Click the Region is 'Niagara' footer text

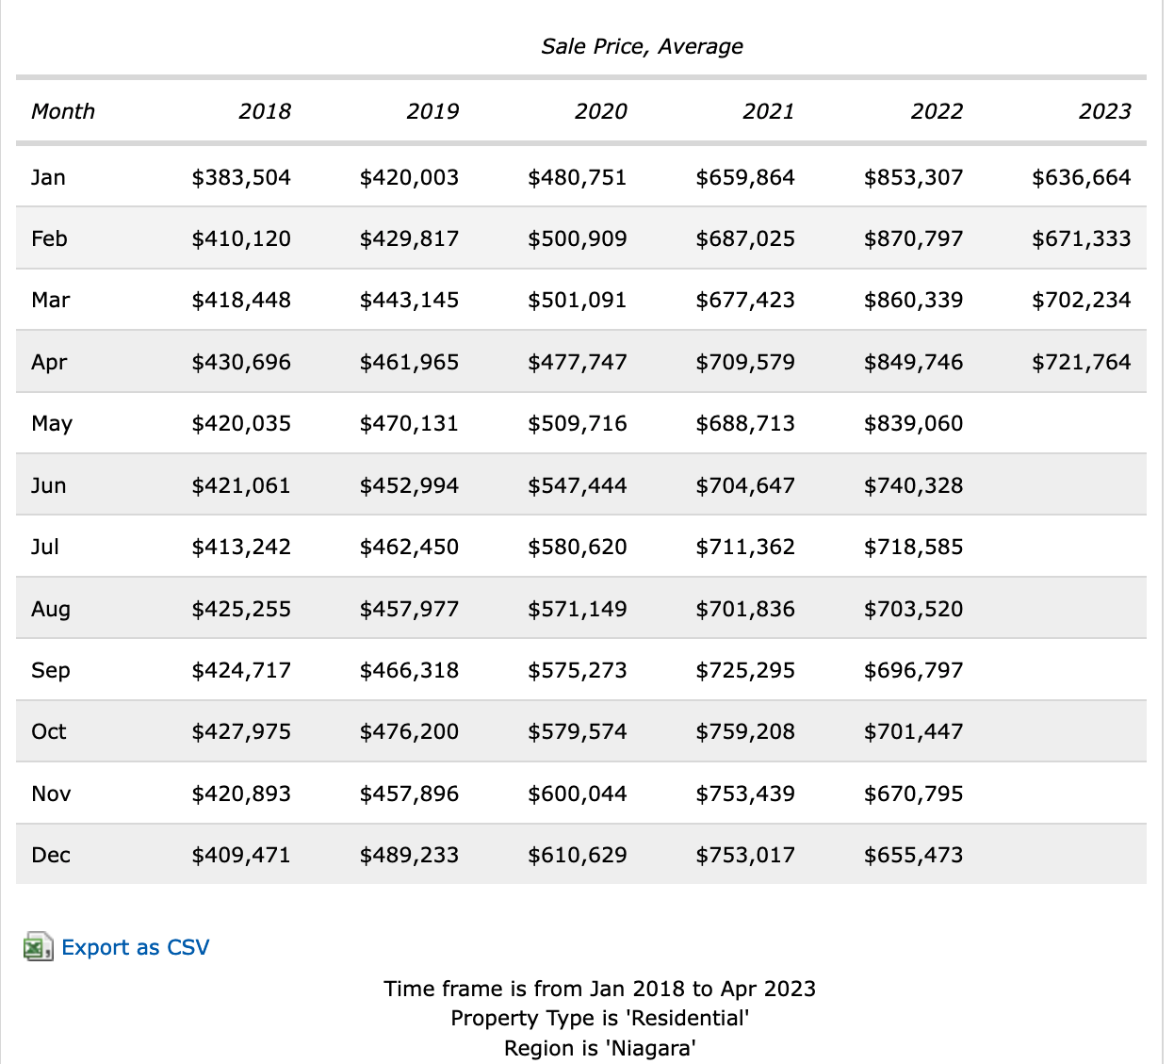[x=599, y=1048]
